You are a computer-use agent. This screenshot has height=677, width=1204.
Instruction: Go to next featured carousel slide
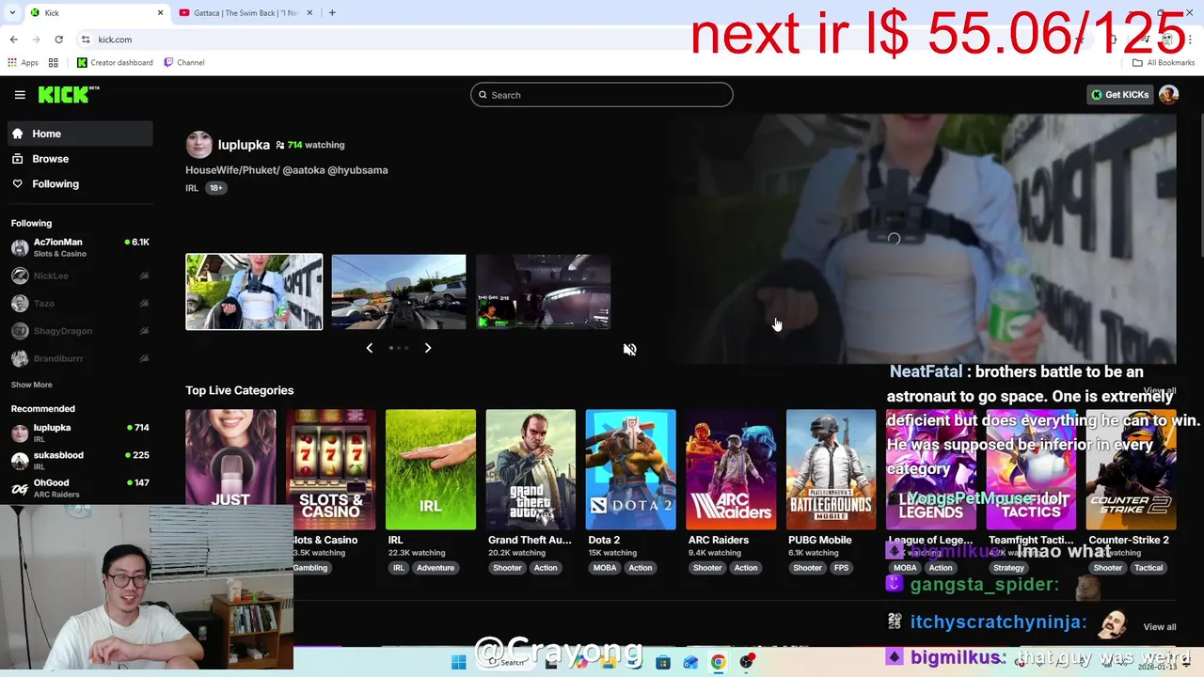click(x=427, y=348)
